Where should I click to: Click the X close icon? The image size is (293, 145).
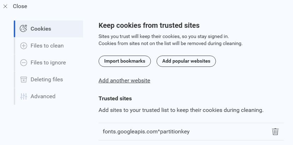pyautogui.click(x=5, y=6)
